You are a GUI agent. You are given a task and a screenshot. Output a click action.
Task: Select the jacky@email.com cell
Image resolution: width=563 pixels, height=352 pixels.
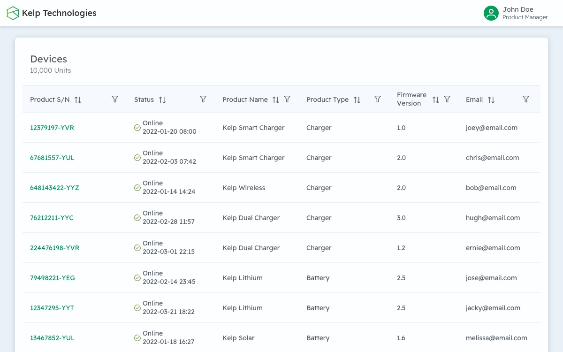pyautogui.click(x=493, y=308)
